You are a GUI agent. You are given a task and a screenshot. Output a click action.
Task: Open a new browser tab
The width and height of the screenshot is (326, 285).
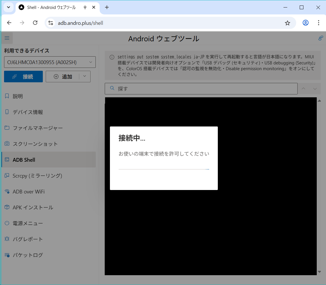point(107,8)
